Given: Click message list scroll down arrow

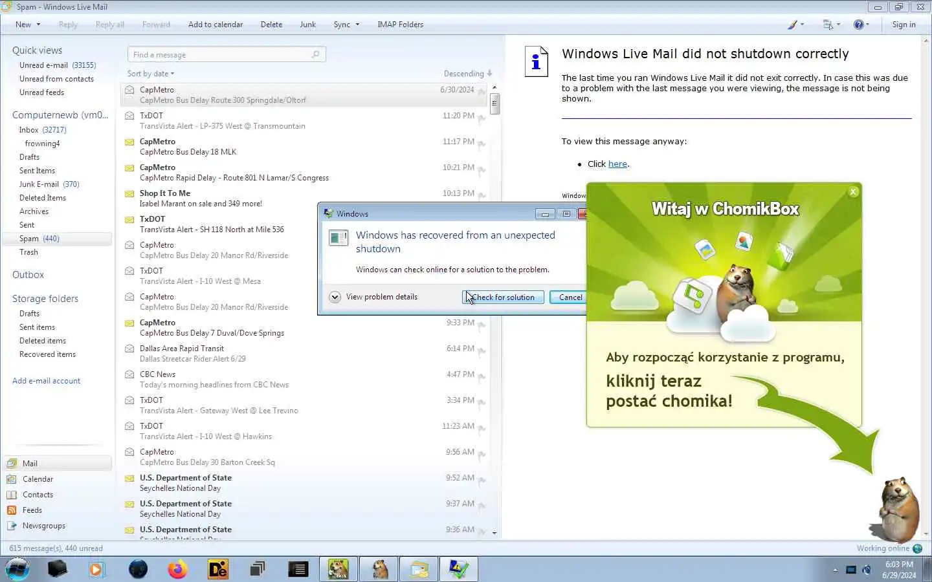Looking at the screenshot, I should (494, 533).
